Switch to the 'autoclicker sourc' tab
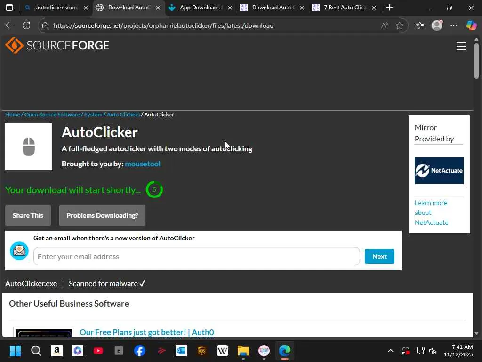The image size is (482, 362). (x=57, y=8)
